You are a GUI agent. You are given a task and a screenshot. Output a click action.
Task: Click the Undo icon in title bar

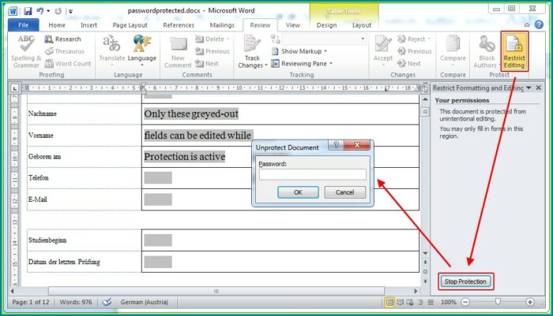(39, 11)
